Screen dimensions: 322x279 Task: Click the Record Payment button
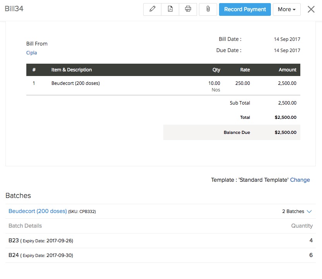click(x=245, y=9)
